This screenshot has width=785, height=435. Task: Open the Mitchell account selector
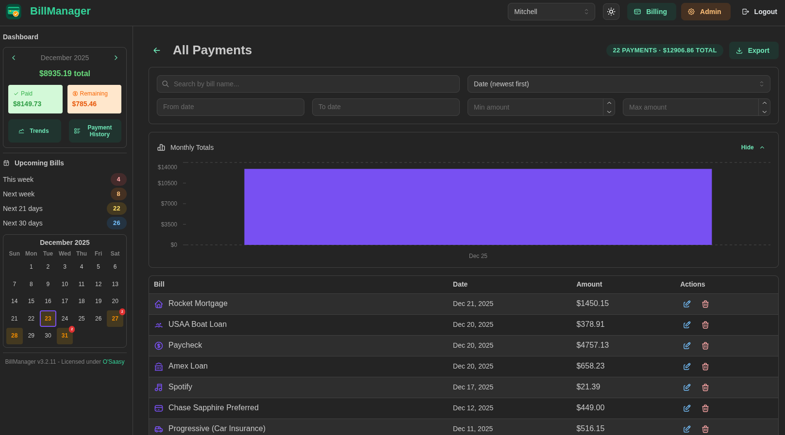coord(551,12)
